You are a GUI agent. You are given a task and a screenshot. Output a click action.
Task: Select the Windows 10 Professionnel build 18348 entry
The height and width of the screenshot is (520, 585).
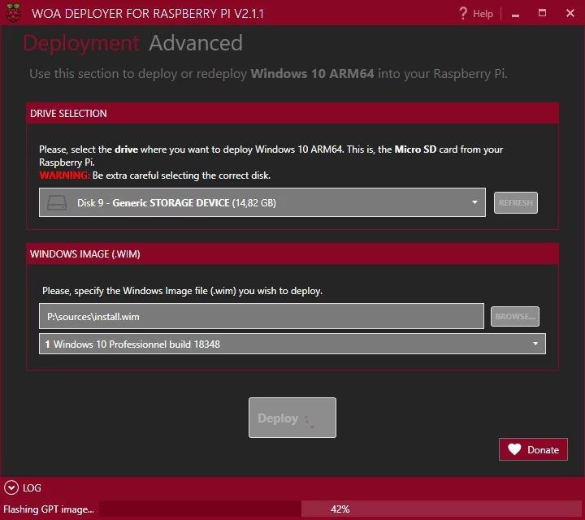pyautogui.click(x=292, y=344)
